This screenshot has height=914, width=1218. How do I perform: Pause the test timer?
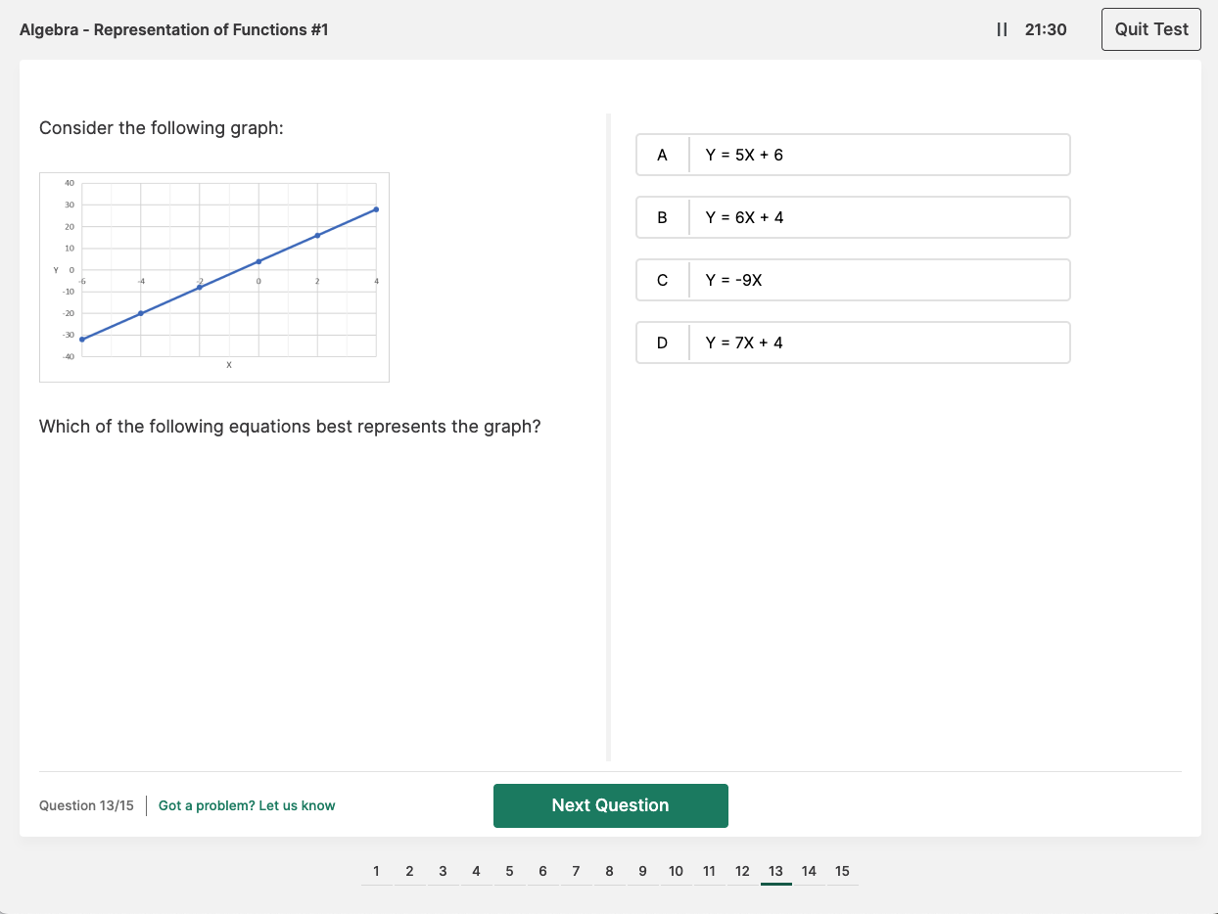tap(1001, 29)
